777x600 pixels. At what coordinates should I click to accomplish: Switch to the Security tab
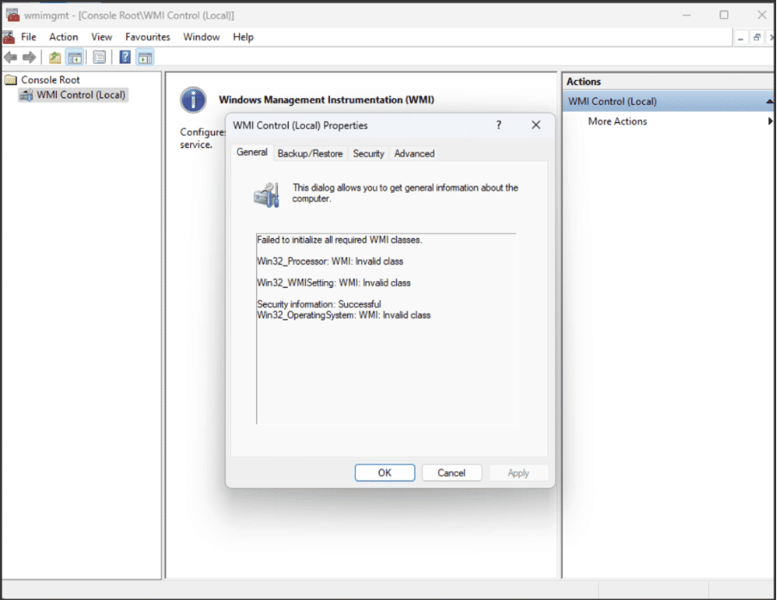pos(368,154)
